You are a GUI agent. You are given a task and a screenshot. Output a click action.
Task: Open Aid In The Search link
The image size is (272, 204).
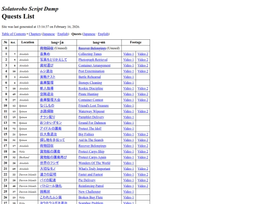click(x=91, y=140)
